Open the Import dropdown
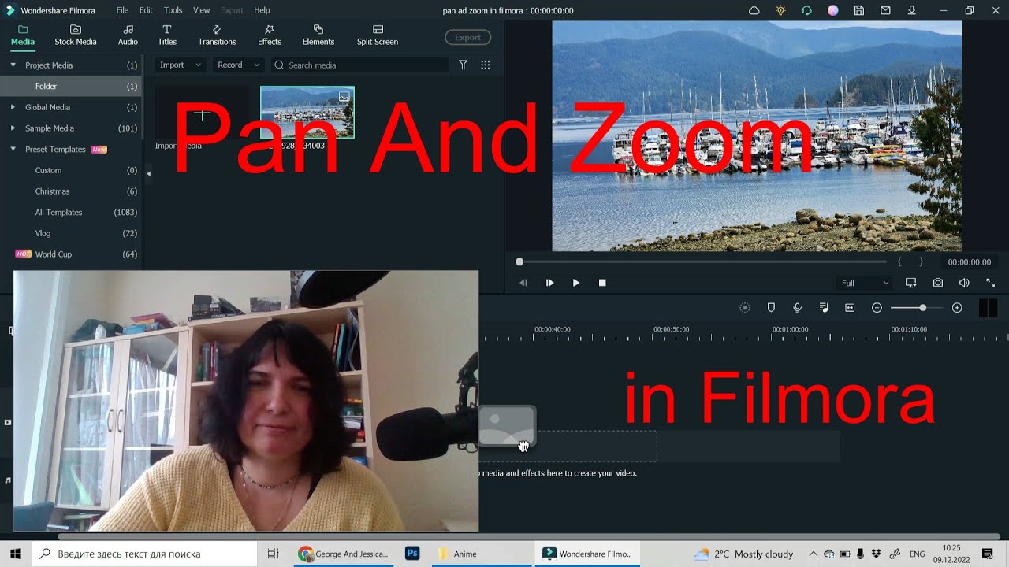 (x=181, y=65)
